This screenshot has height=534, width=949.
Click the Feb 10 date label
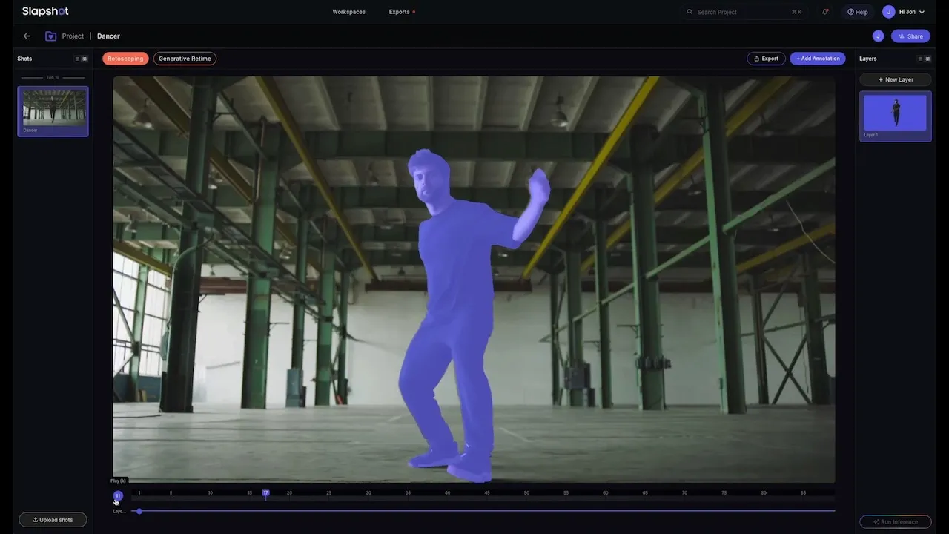[53, 77]
